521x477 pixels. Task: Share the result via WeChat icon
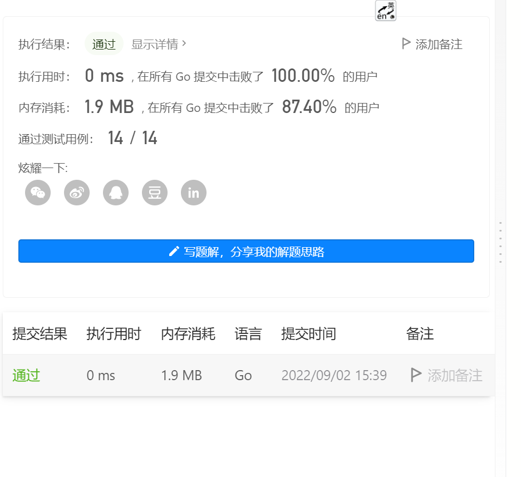37,193
